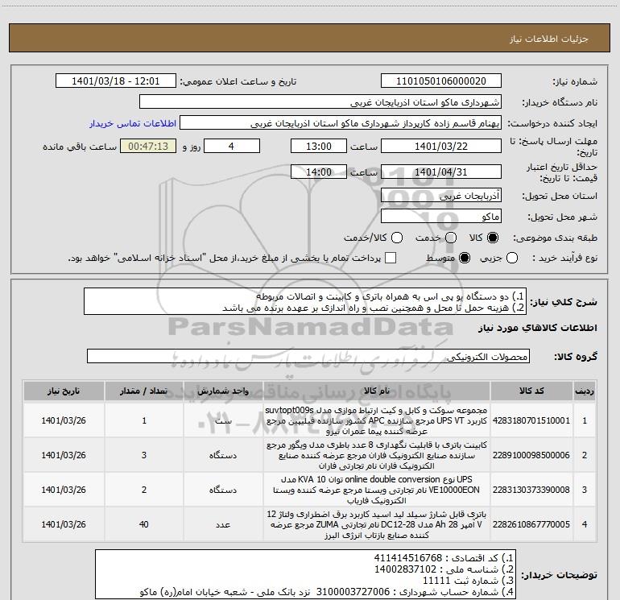
Task: Toggle the اسناد خزانه اسلامی payment checkbox
Action: pyautogui.click(x=391, y=258)
